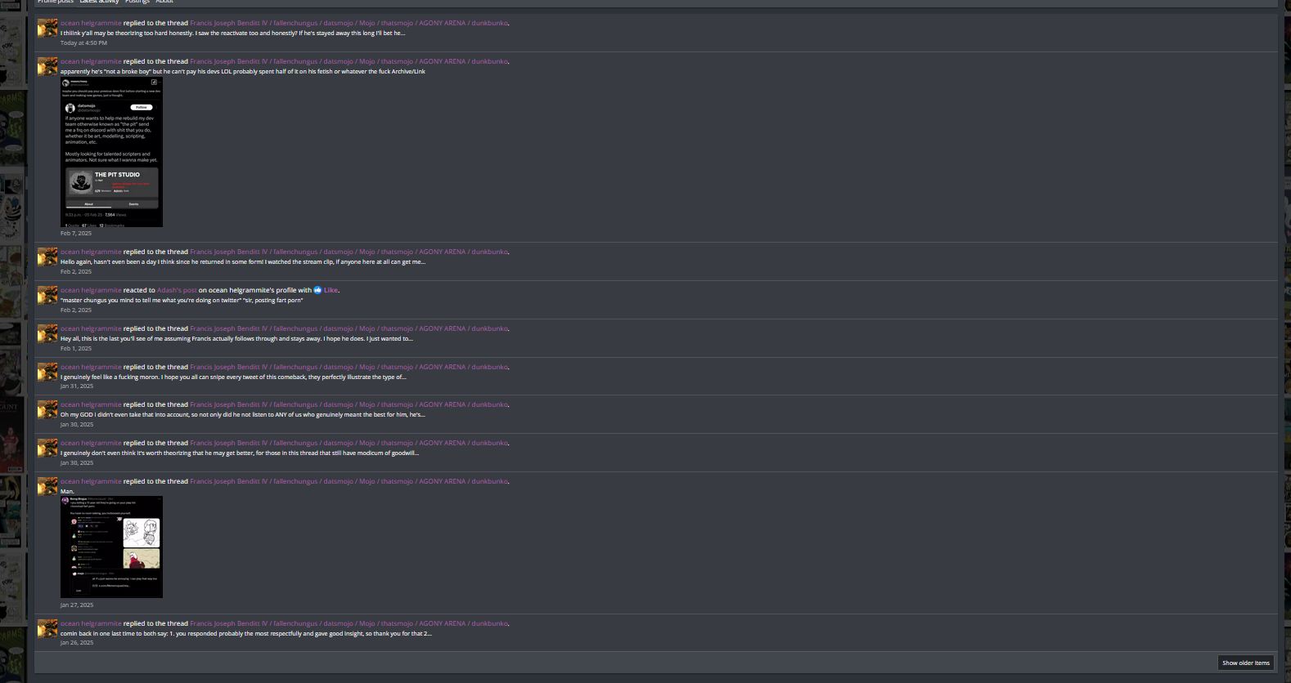Click username 'ocean helgrammite' in the 'Oh my GOD' entry
Image resolution: width=1291 pixels, height=683 pixels.
pos(91,404)
